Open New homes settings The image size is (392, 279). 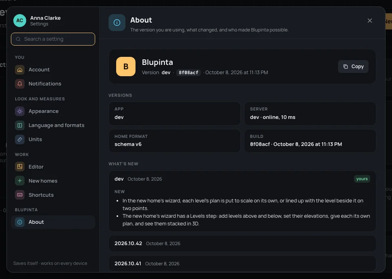tap(53, 181)
